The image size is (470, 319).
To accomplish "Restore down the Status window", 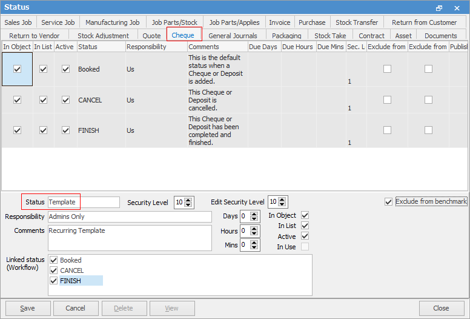I will coord(439,7).
